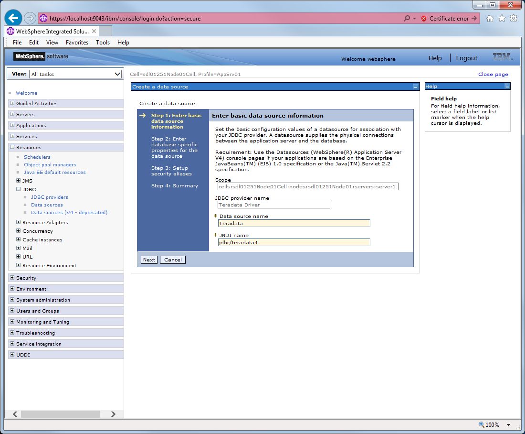Image resolution: width=525 pixels, height=434 pixels.
Task: Open the View menu
Action: tap(52, 42)
